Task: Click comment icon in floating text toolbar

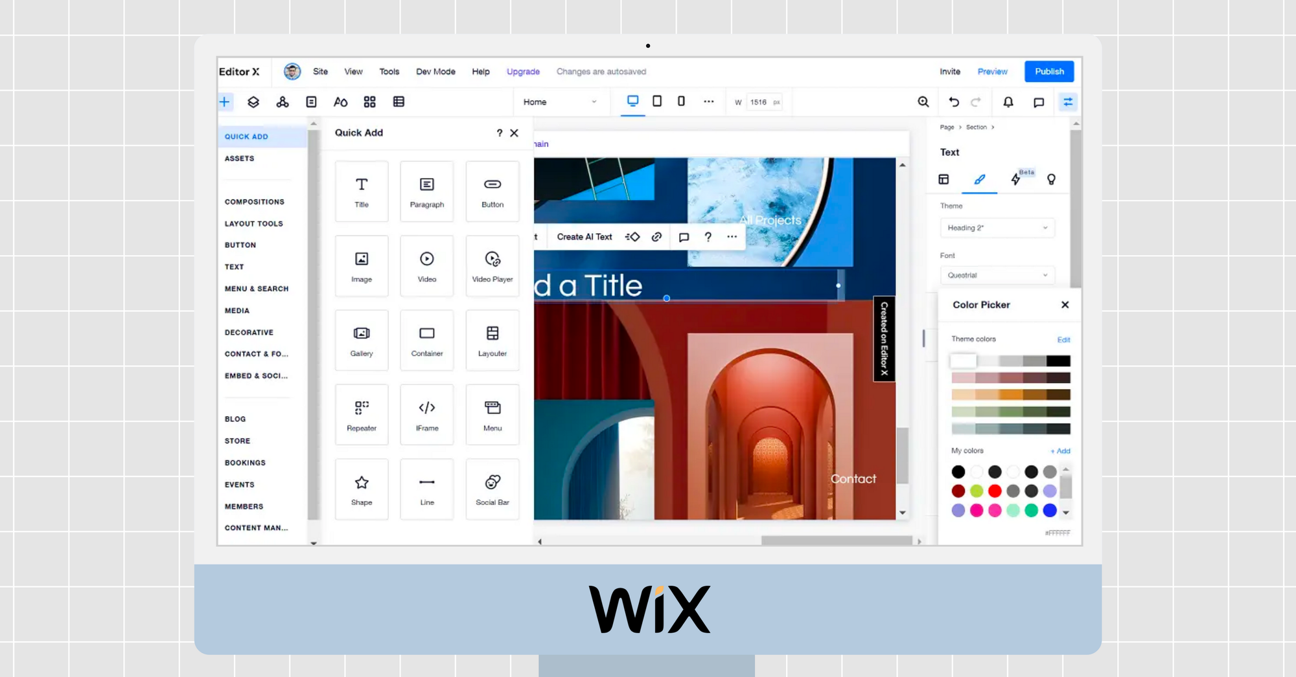Action: click(684, 237)
